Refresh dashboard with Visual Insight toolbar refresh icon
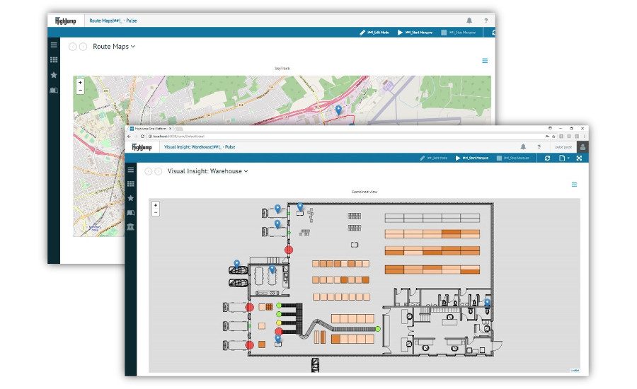The width and height of the screenshot is (637, 389). [547, 158]
